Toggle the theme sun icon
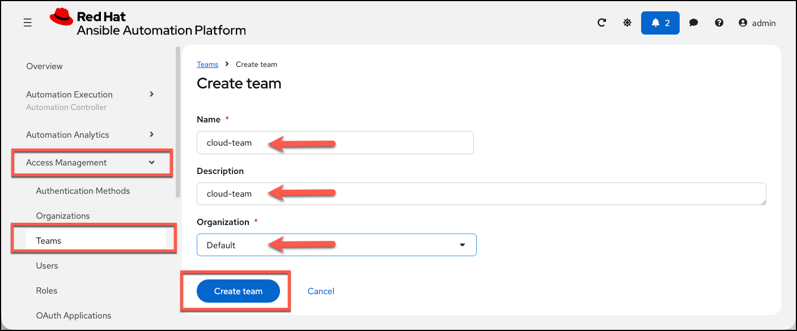The height and width of the screenshot is (331, 797). tap(627, 23)
